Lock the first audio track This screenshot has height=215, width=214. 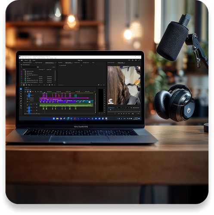pyautogui.click(x=28, y=105)
